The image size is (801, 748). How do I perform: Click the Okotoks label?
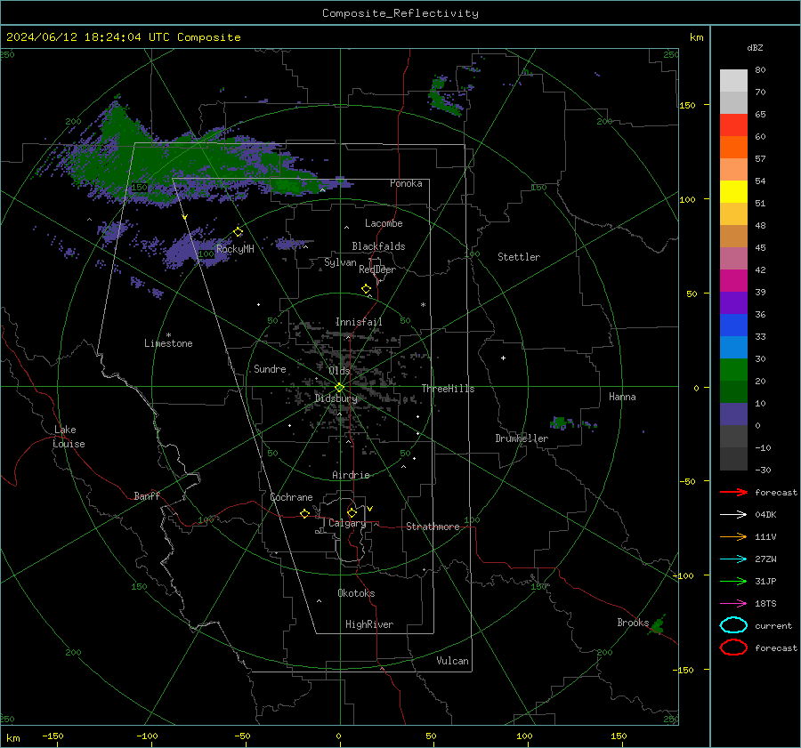[x=356, y=593]
